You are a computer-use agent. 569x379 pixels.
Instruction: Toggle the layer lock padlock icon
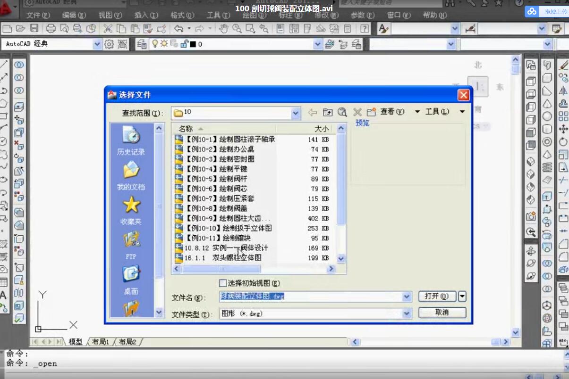(x=183, y=44)
